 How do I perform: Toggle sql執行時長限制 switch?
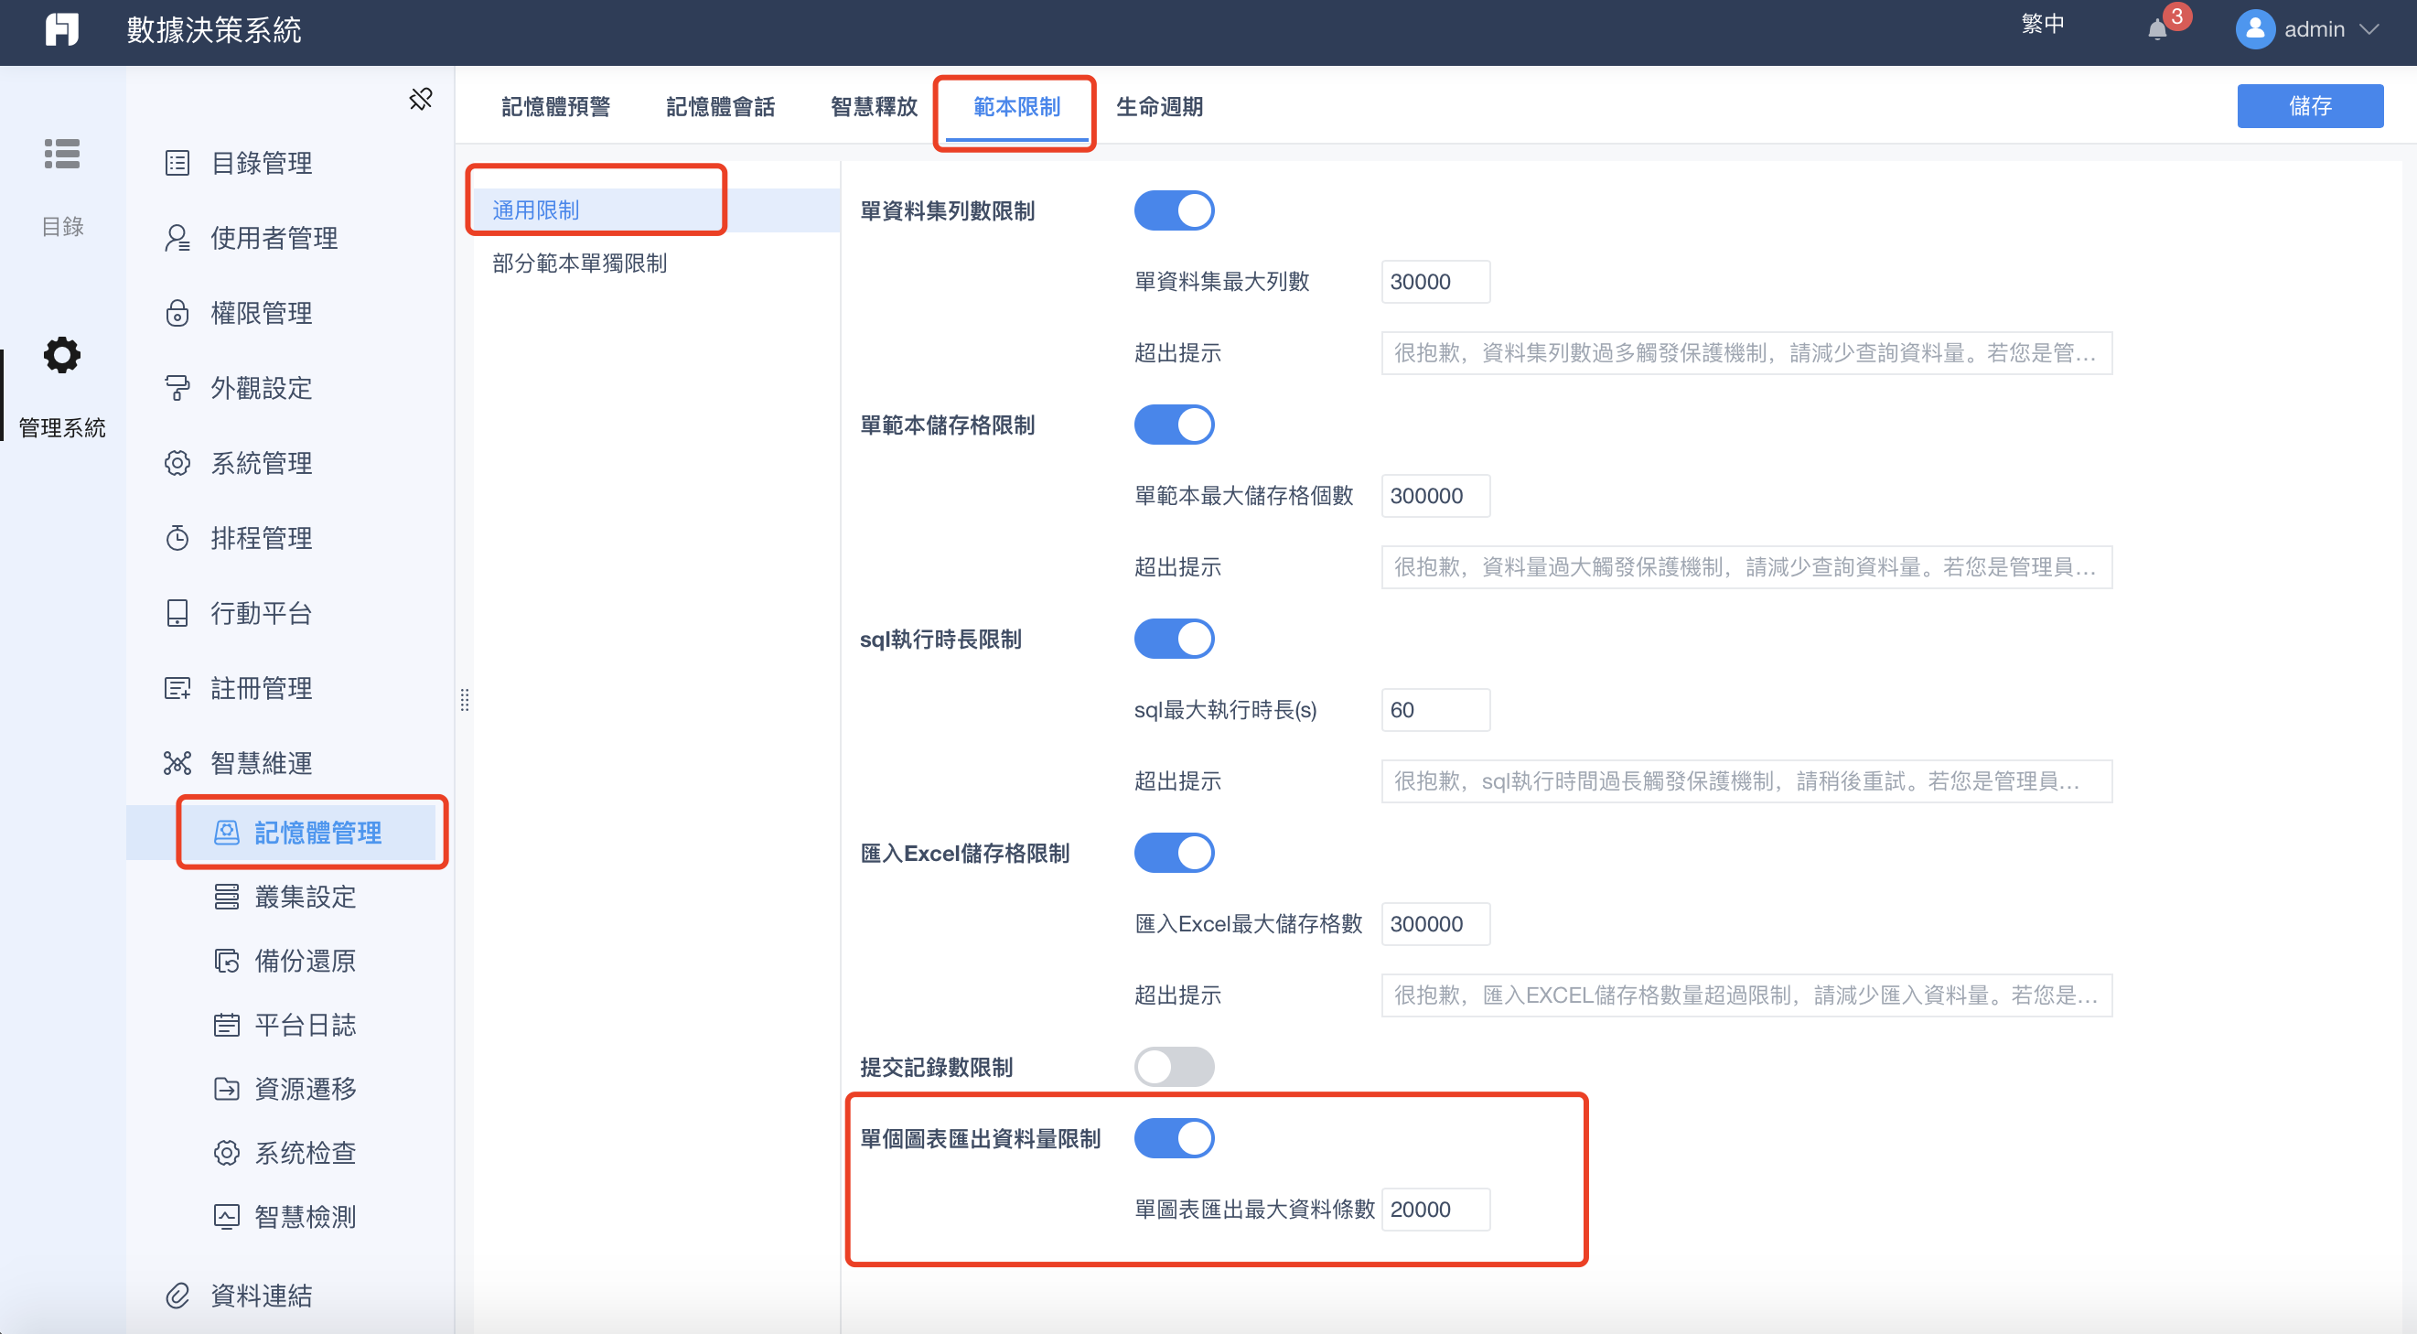[1174, 639]
